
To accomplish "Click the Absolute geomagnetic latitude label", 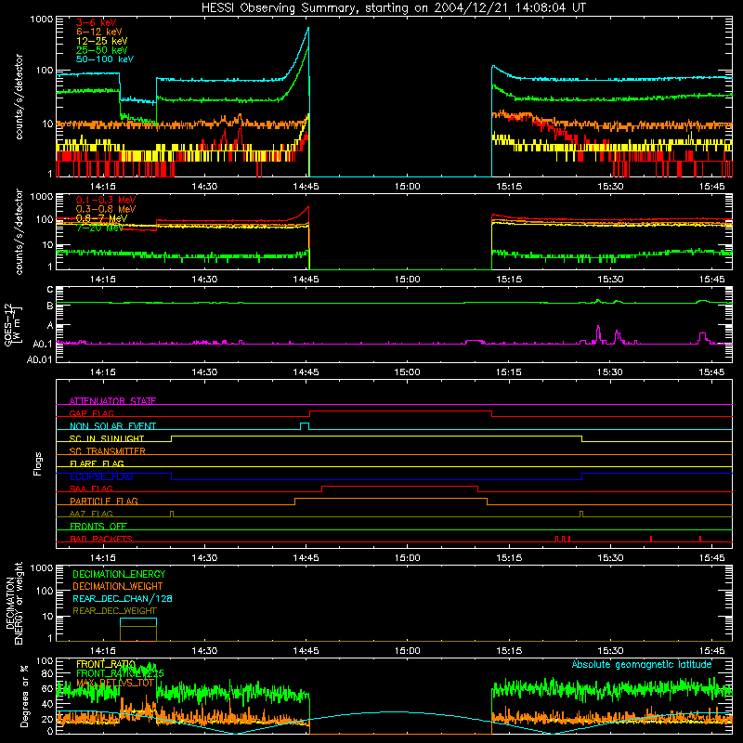I will tap(642, 664).
